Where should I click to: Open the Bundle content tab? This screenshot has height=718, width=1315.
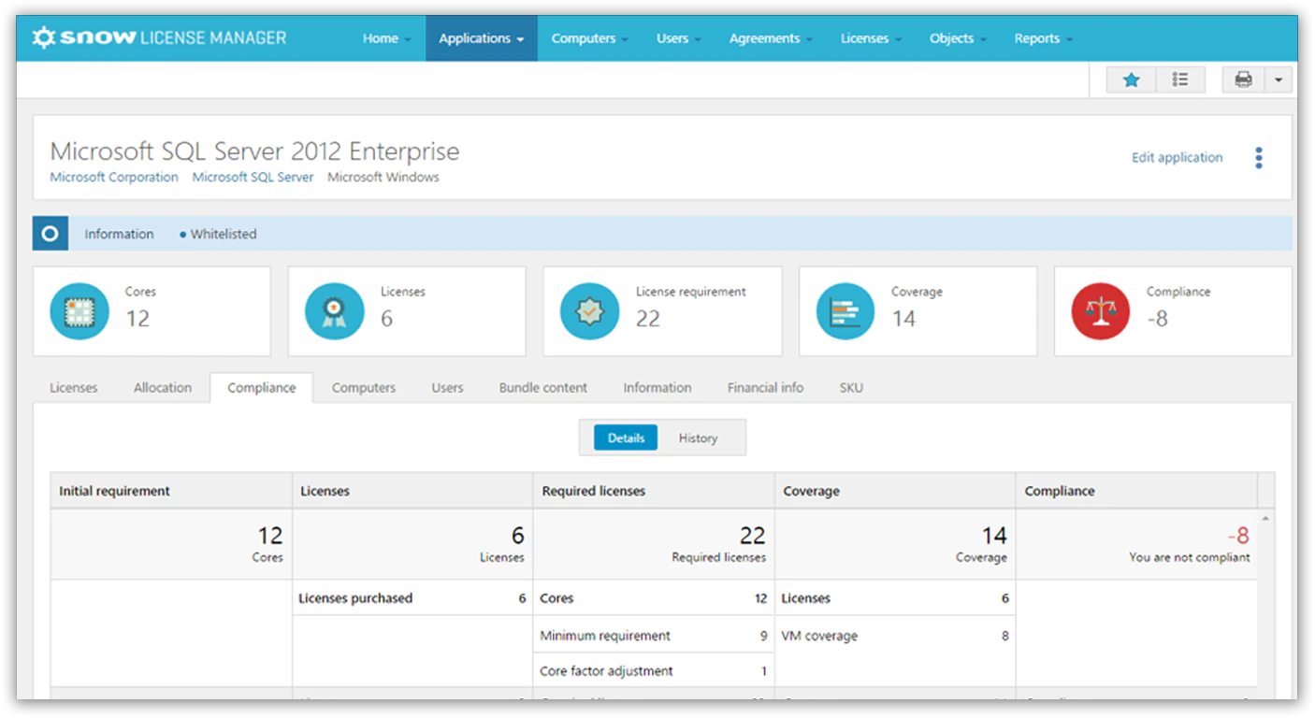click(x=542, y=387)
